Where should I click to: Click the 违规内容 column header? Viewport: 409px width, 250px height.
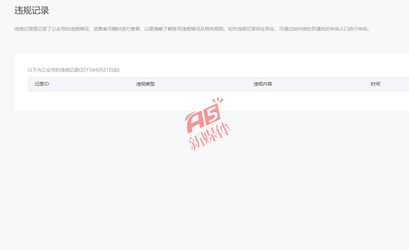(x=263, y=84)
